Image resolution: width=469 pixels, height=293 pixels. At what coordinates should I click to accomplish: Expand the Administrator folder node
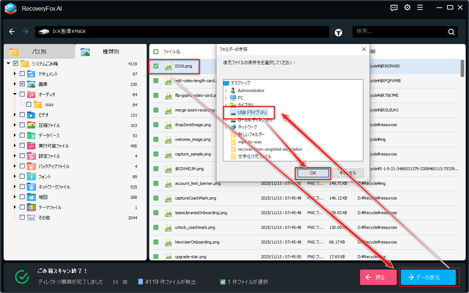pos(226,91)
